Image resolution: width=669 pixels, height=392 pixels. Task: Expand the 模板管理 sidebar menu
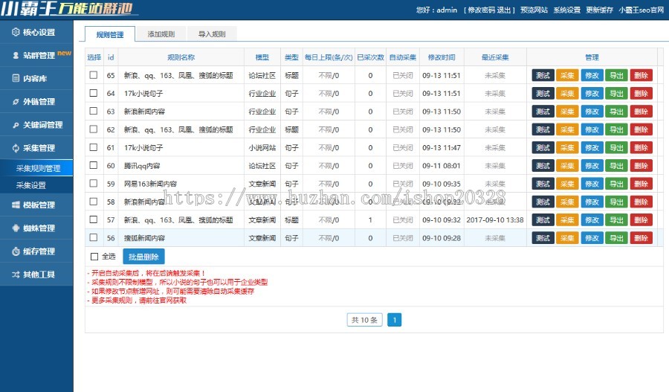coord(36,205)
